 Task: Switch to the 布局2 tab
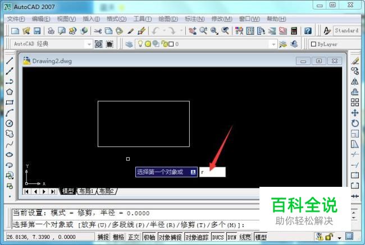pos(107,191)
